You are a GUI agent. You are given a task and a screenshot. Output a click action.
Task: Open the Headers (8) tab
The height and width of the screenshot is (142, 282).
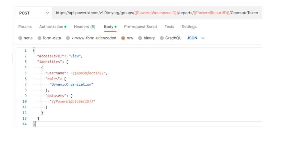click(85, 27)
